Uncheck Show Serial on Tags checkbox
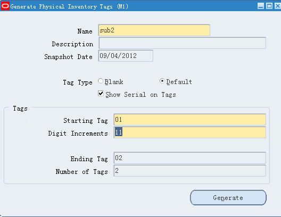281x217 pixels. click(101, 94)
